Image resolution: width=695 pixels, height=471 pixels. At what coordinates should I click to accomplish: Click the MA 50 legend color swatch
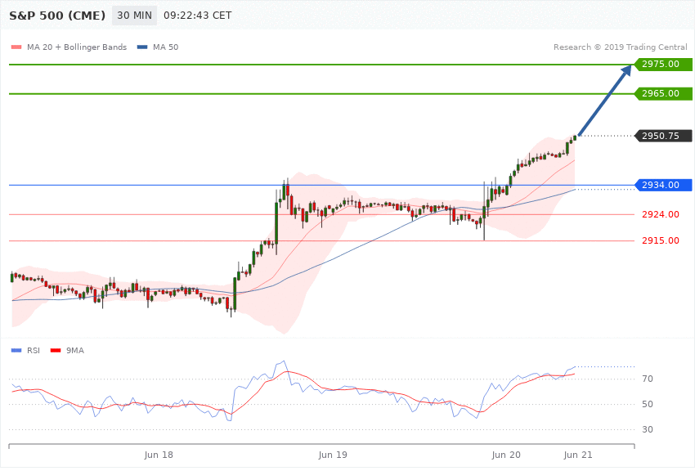(142, 47)
